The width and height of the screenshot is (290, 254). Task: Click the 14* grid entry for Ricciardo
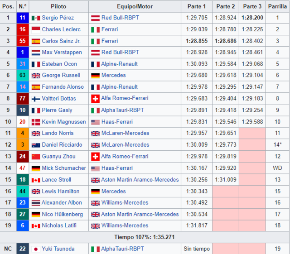click(277, 145)
